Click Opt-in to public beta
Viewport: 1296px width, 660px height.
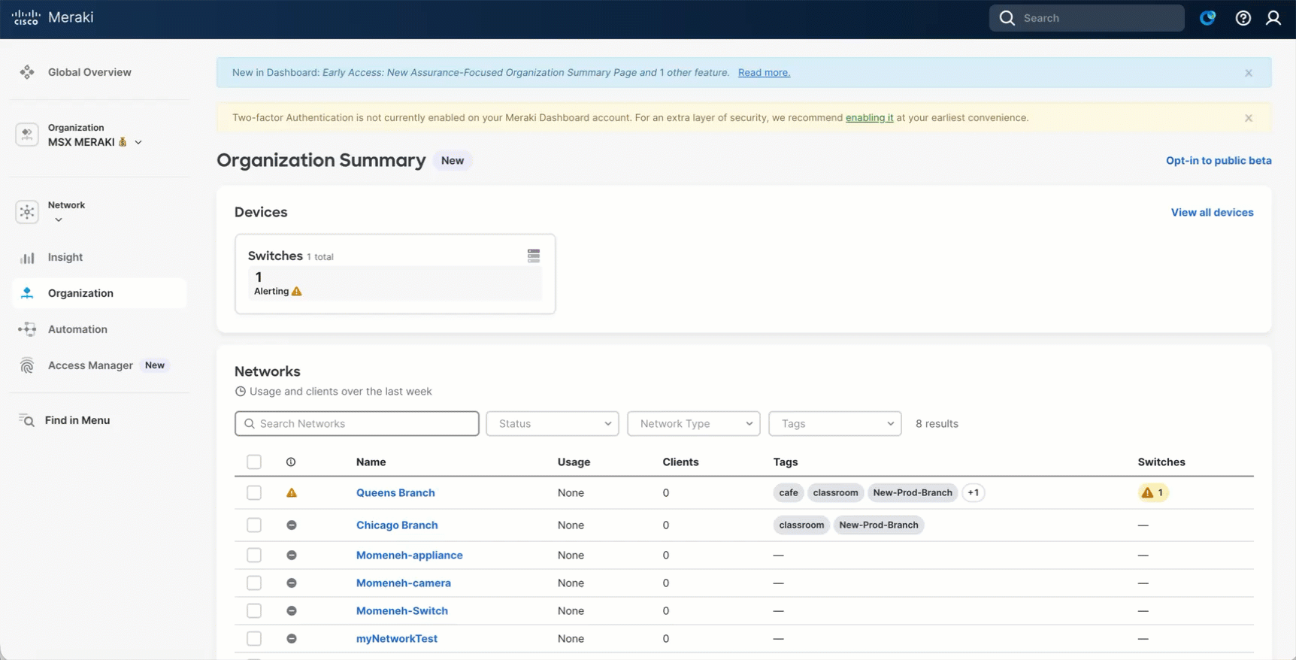pos(1219,160)
